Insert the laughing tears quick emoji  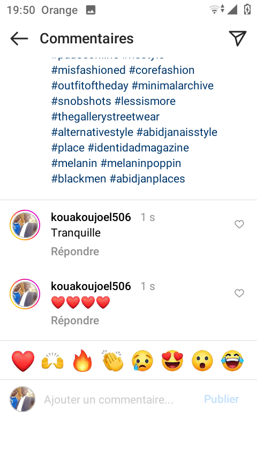pos(232,361)
